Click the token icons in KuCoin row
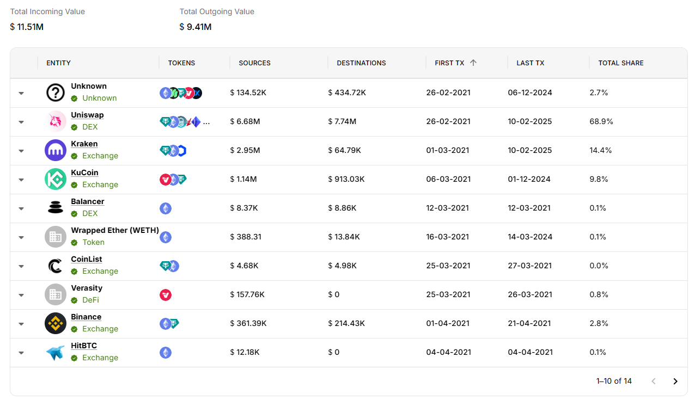This screenshot has width=695, height=400. (173, 180)
